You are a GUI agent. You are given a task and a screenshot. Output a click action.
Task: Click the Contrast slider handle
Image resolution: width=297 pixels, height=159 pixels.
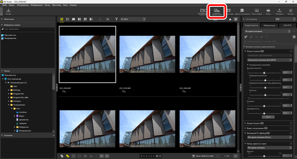[x=264, y=106]
